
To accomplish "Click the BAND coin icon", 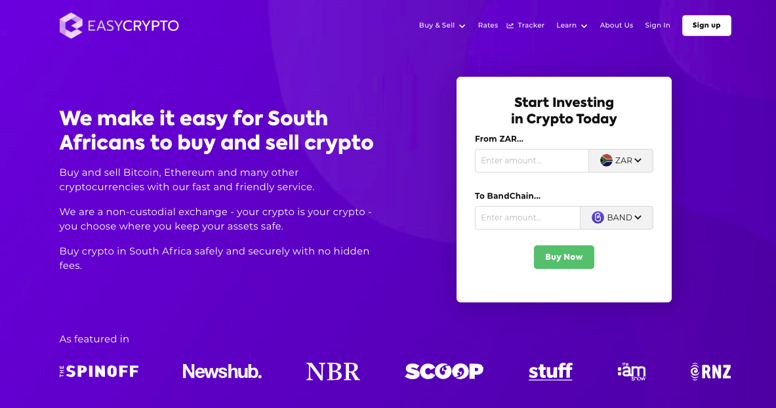I will (x=597, y=217).
